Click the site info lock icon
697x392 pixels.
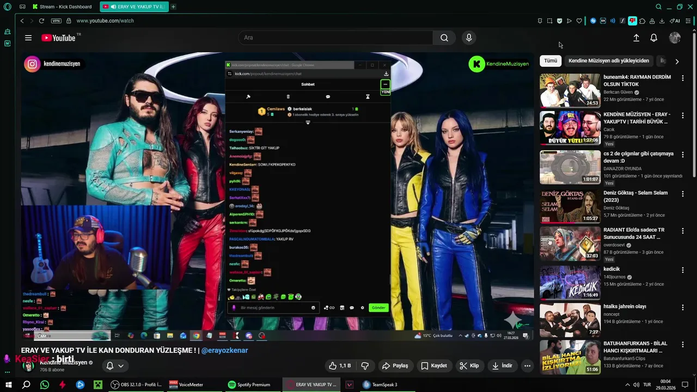coord(69,21)
